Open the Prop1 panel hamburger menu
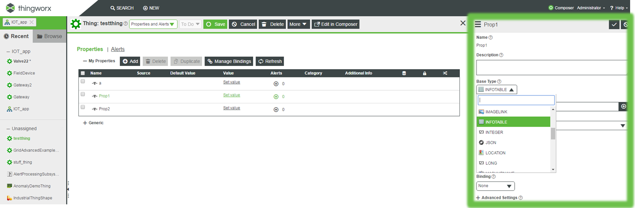The width and height of the screenshot is (635, 208). 478,24
